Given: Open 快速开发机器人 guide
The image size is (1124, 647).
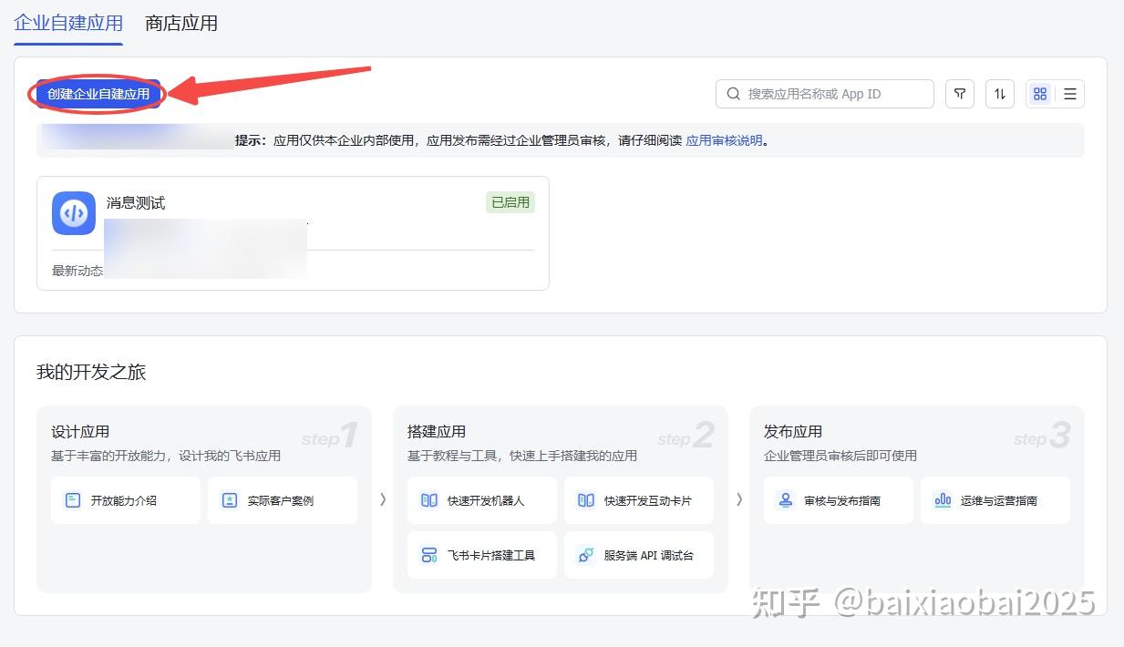Looking at the screenshot, I should (482, 500).
